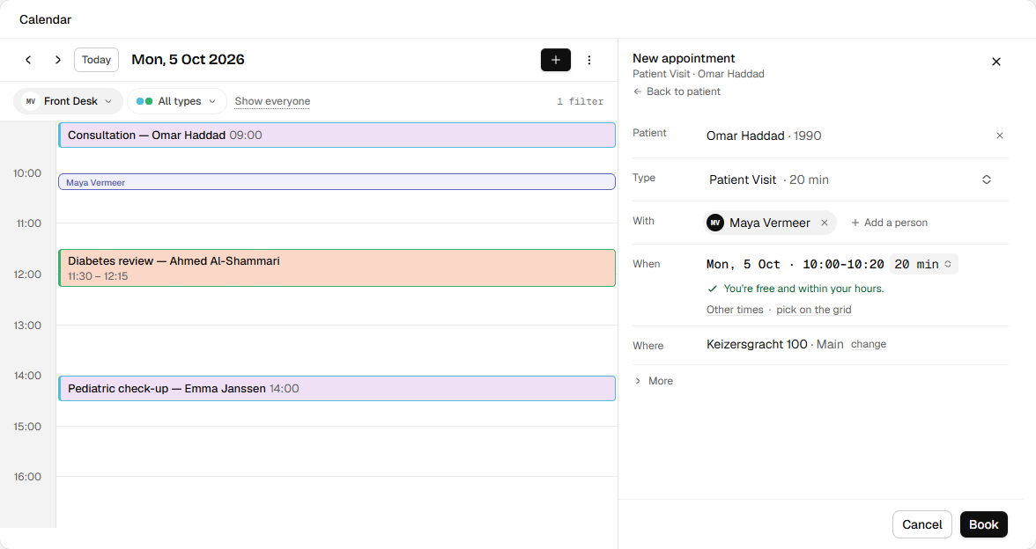Open the Other times link
1036x549 pixels.
point(735,310)
